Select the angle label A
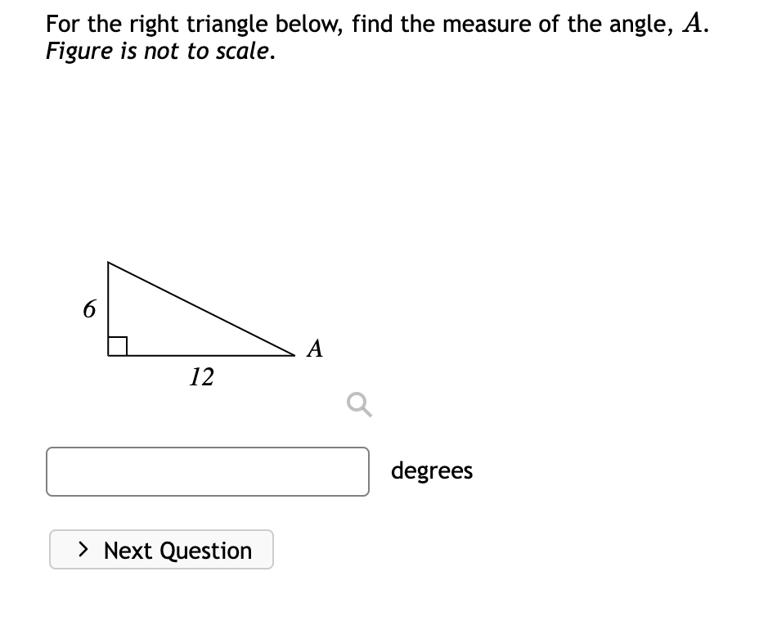777x630 pixels. pyautogui.click(x=315, y=349)
